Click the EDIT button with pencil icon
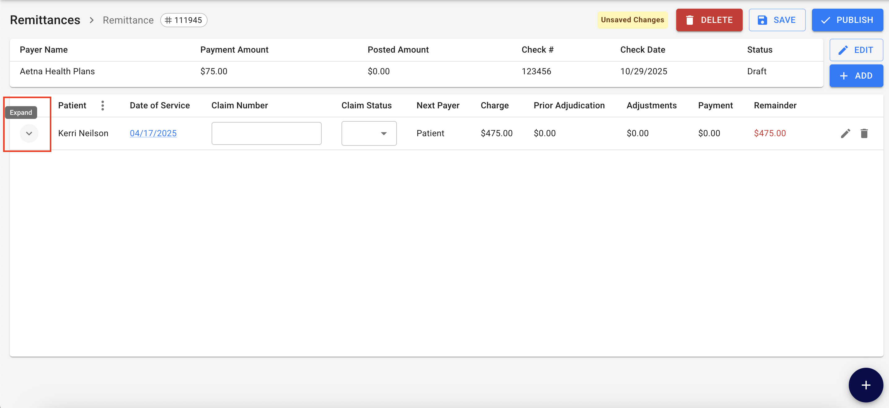This screenshot has height=408, width=889. pyautogui.click(x=856, y=50)
